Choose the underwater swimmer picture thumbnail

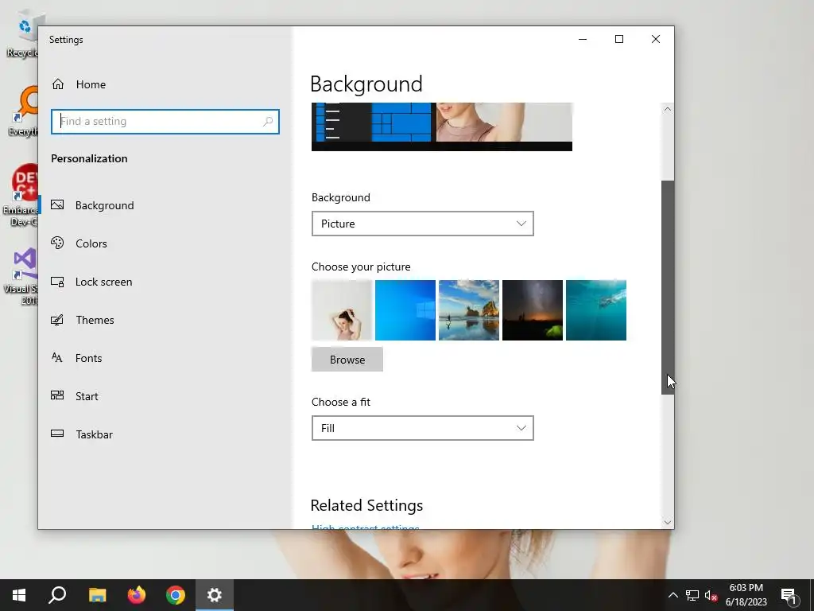(x=596, y=310)
